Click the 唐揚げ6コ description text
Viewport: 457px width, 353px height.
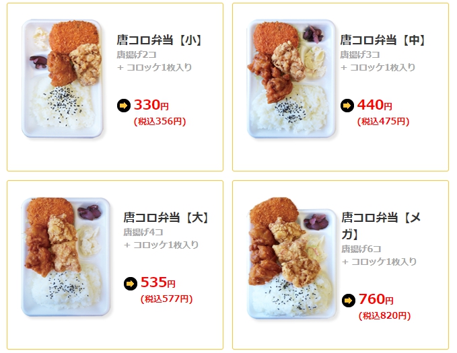tap(361, 249)
